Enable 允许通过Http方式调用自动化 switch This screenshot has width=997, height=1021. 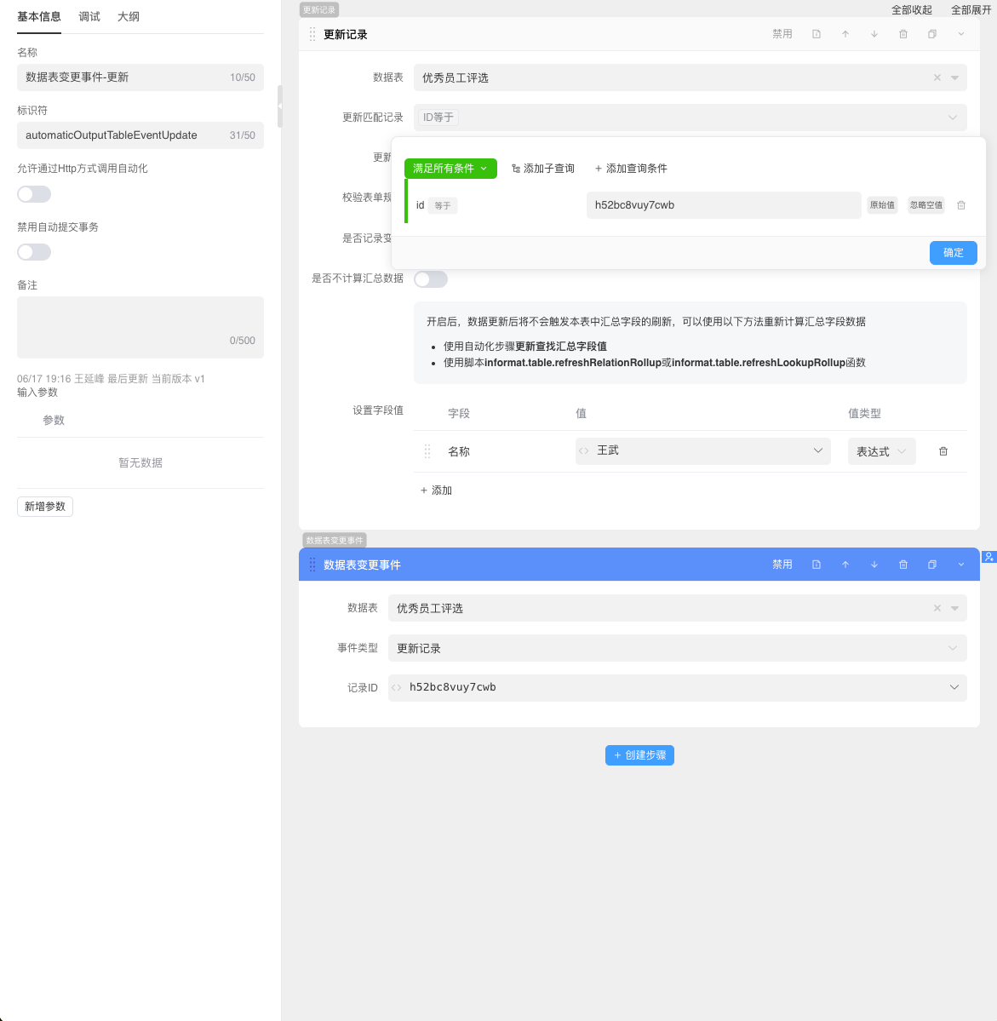(x=34, y=194)
